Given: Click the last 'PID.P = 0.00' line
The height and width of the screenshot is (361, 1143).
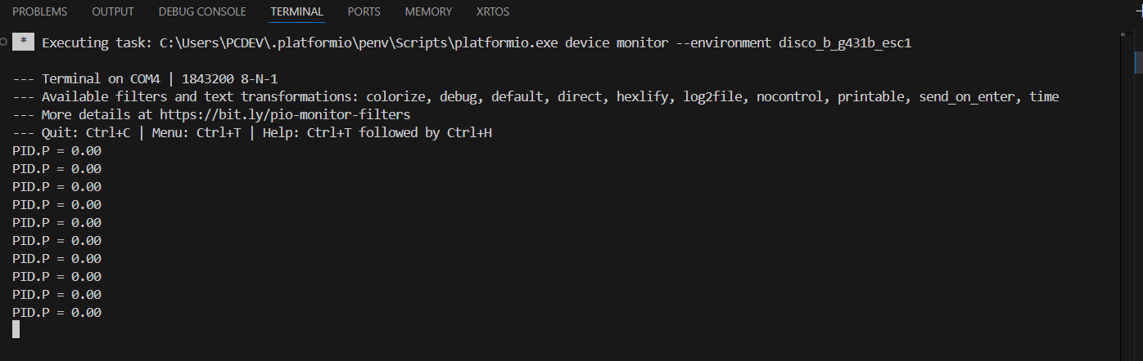Looking at the screenshot, I should click(x=56, y=312).
